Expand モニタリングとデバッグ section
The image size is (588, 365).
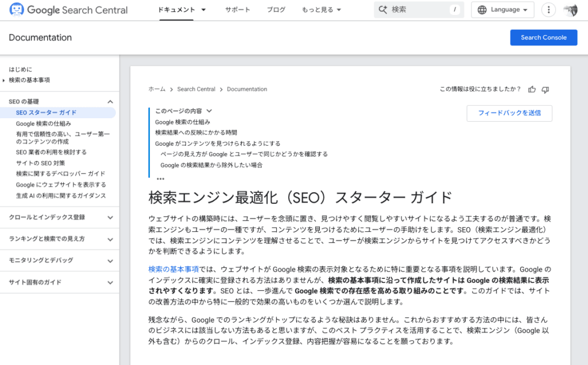pyautogui.click(x=110, y=261)
